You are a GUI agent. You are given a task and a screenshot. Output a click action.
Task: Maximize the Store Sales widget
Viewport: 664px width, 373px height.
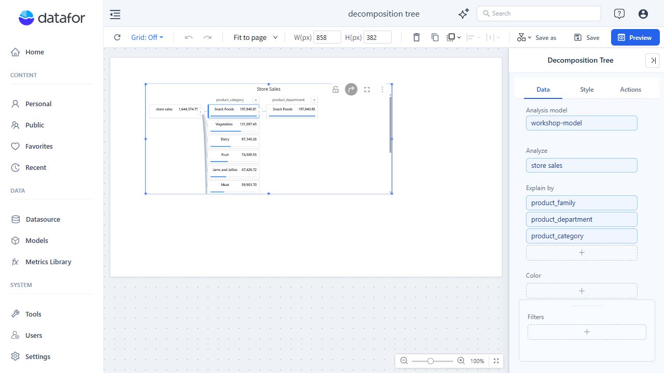pyautogui.click(x=367, y=89)
